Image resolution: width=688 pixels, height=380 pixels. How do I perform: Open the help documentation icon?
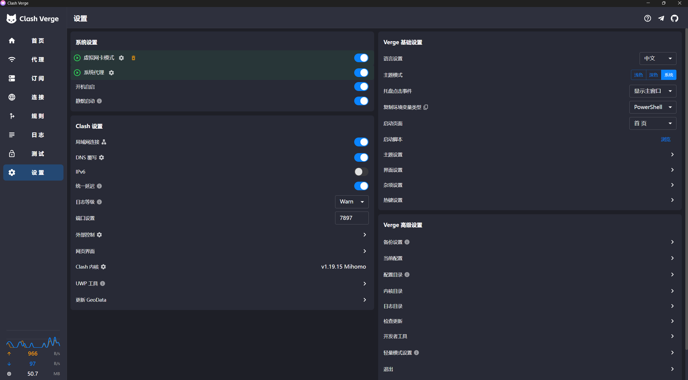click(x=647, y=18)
